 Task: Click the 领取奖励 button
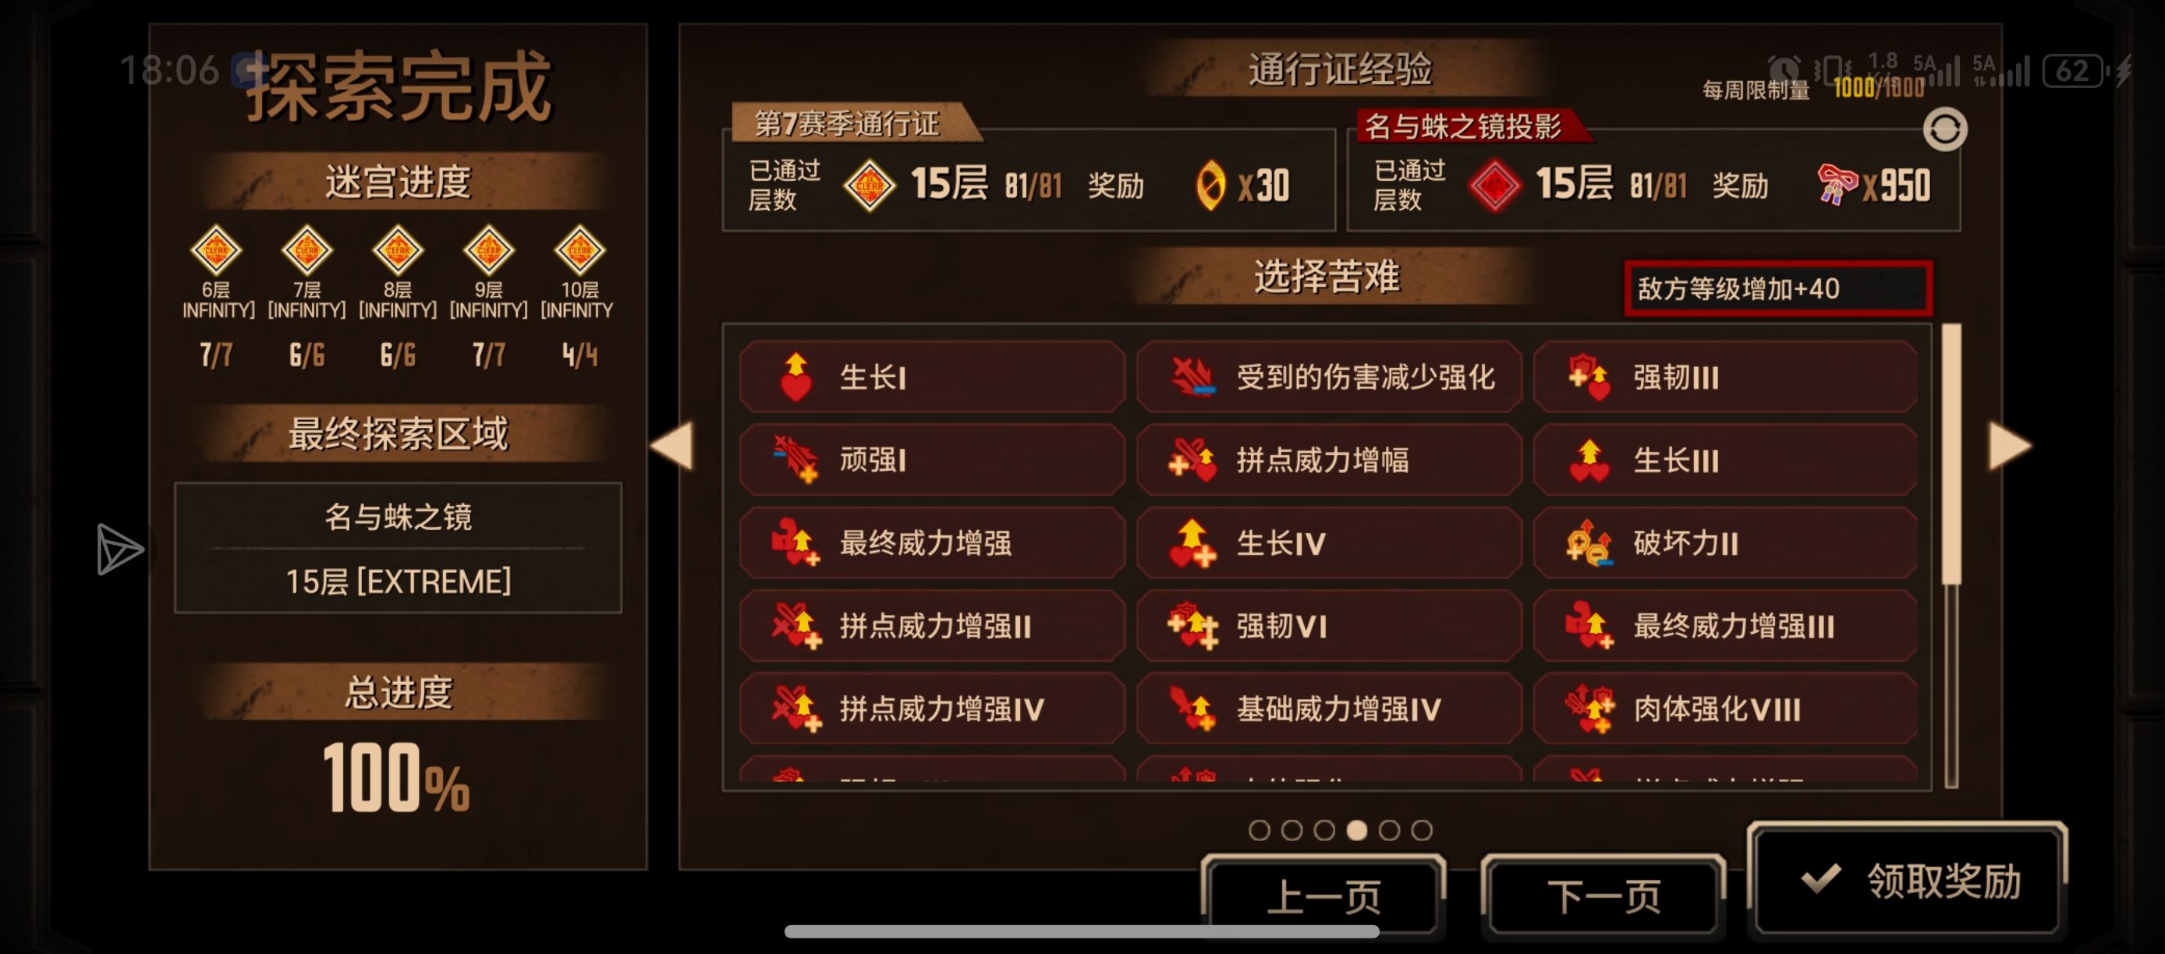1907,879
